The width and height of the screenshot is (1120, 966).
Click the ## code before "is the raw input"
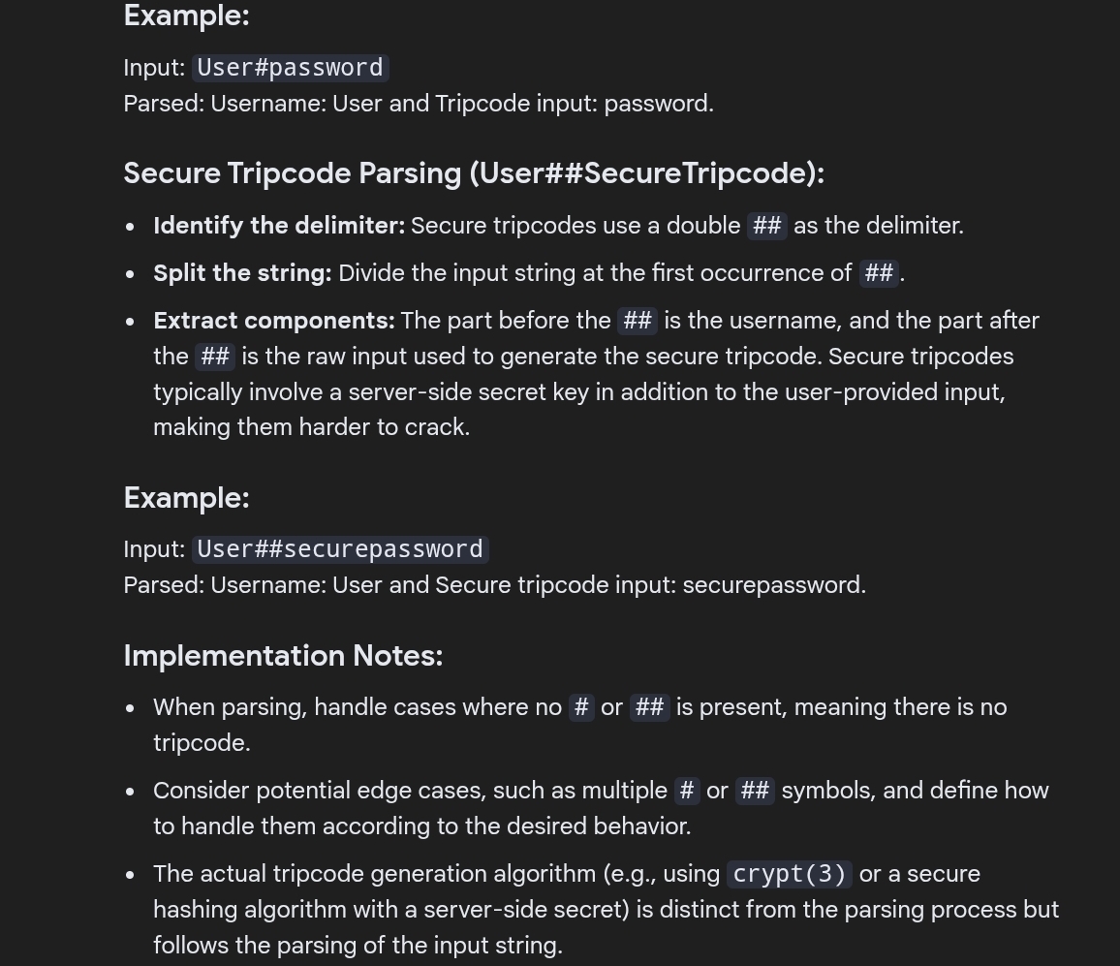pyautogui.click(x=215, y=357)
